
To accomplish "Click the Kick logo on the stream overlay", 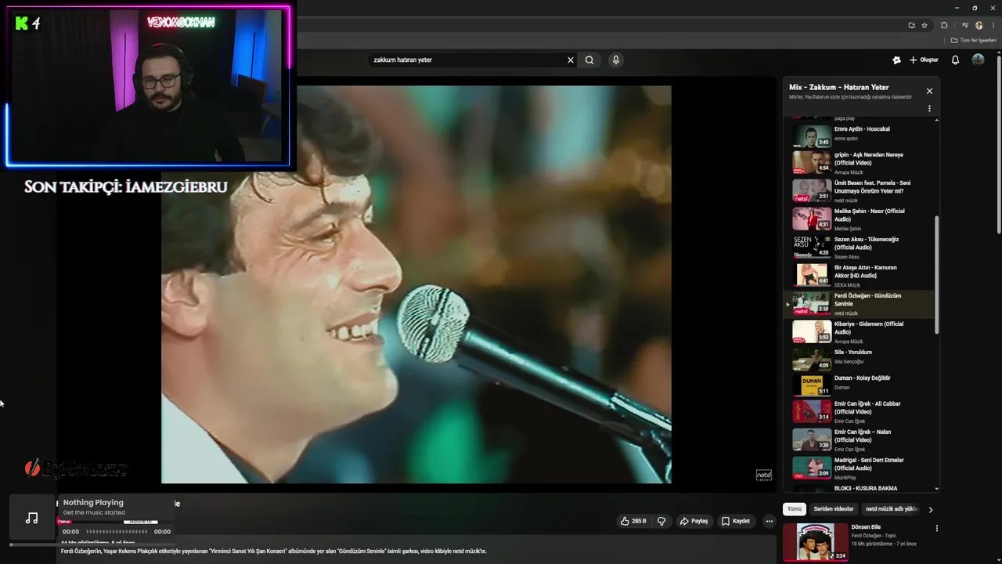I will pos(22,23).
